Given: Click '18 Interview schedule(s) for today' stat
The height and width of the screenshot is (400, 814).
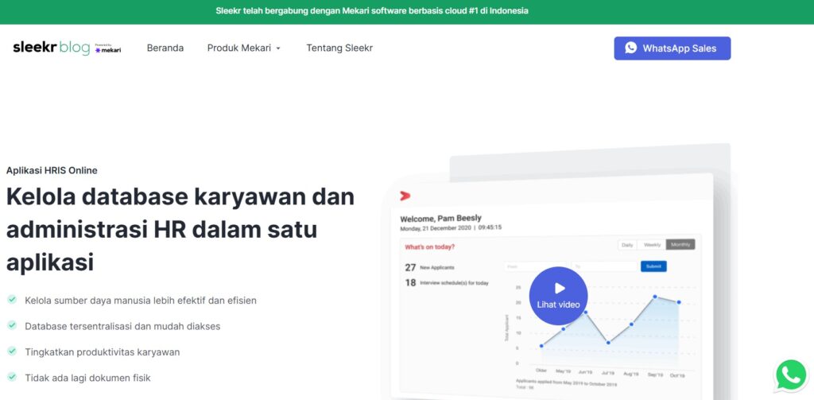Looking at the screenshot, I should (447, 283).
